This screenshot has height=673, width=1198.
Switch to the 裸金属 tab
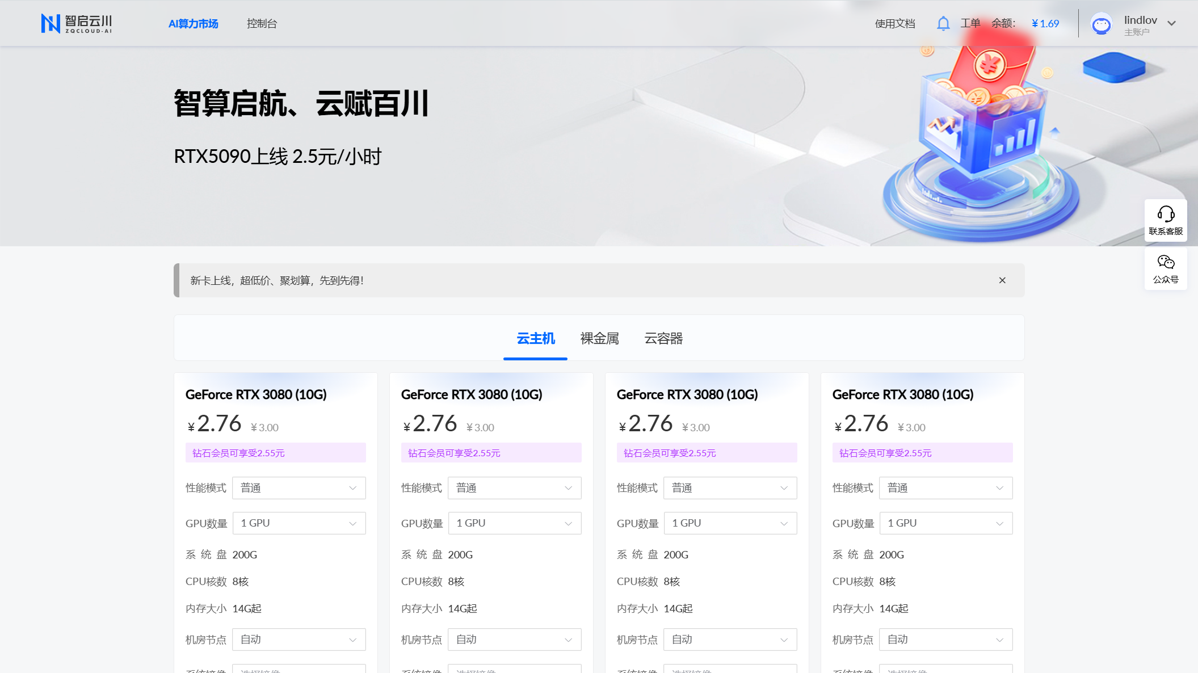coord(599,339)
